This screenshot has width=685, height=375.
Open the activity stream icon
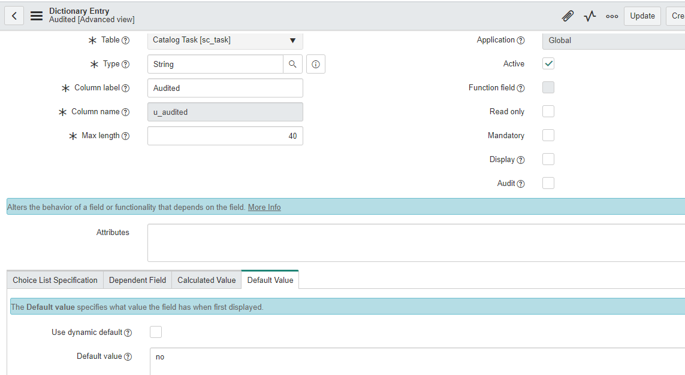[x=590, y=16]
